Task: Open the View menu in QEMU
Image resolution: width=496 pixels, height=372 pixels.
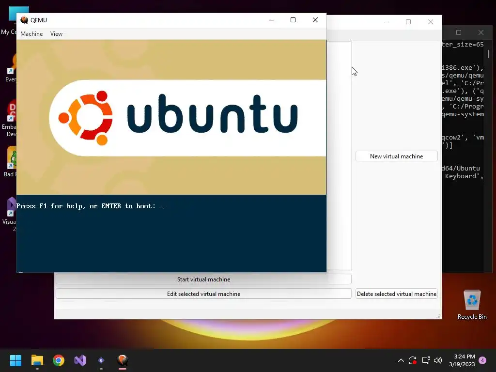Action: [x=56, y=34]
